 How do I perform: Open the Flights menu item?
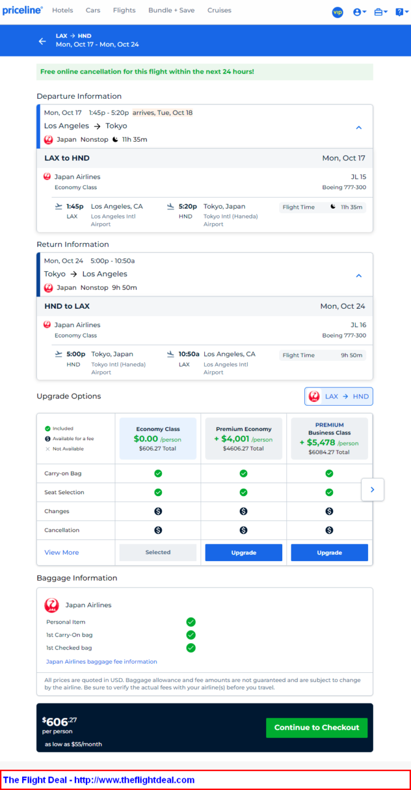pos(125,10)
